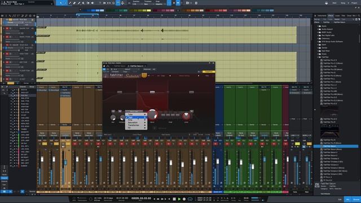Open the notifications bell icon top right
The height and width of the screenshot is (203, 361).
tap(326, 3)
